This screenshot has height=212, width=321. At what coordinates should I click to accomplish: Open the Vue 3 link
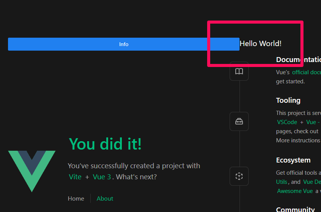[x=102, y=177]
